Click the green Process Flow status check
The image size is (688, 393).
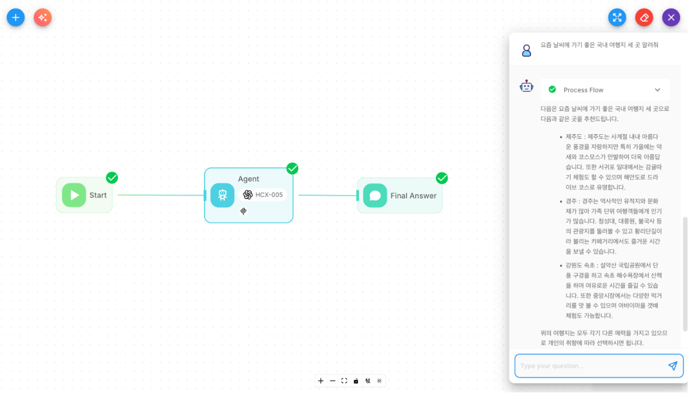552,90
